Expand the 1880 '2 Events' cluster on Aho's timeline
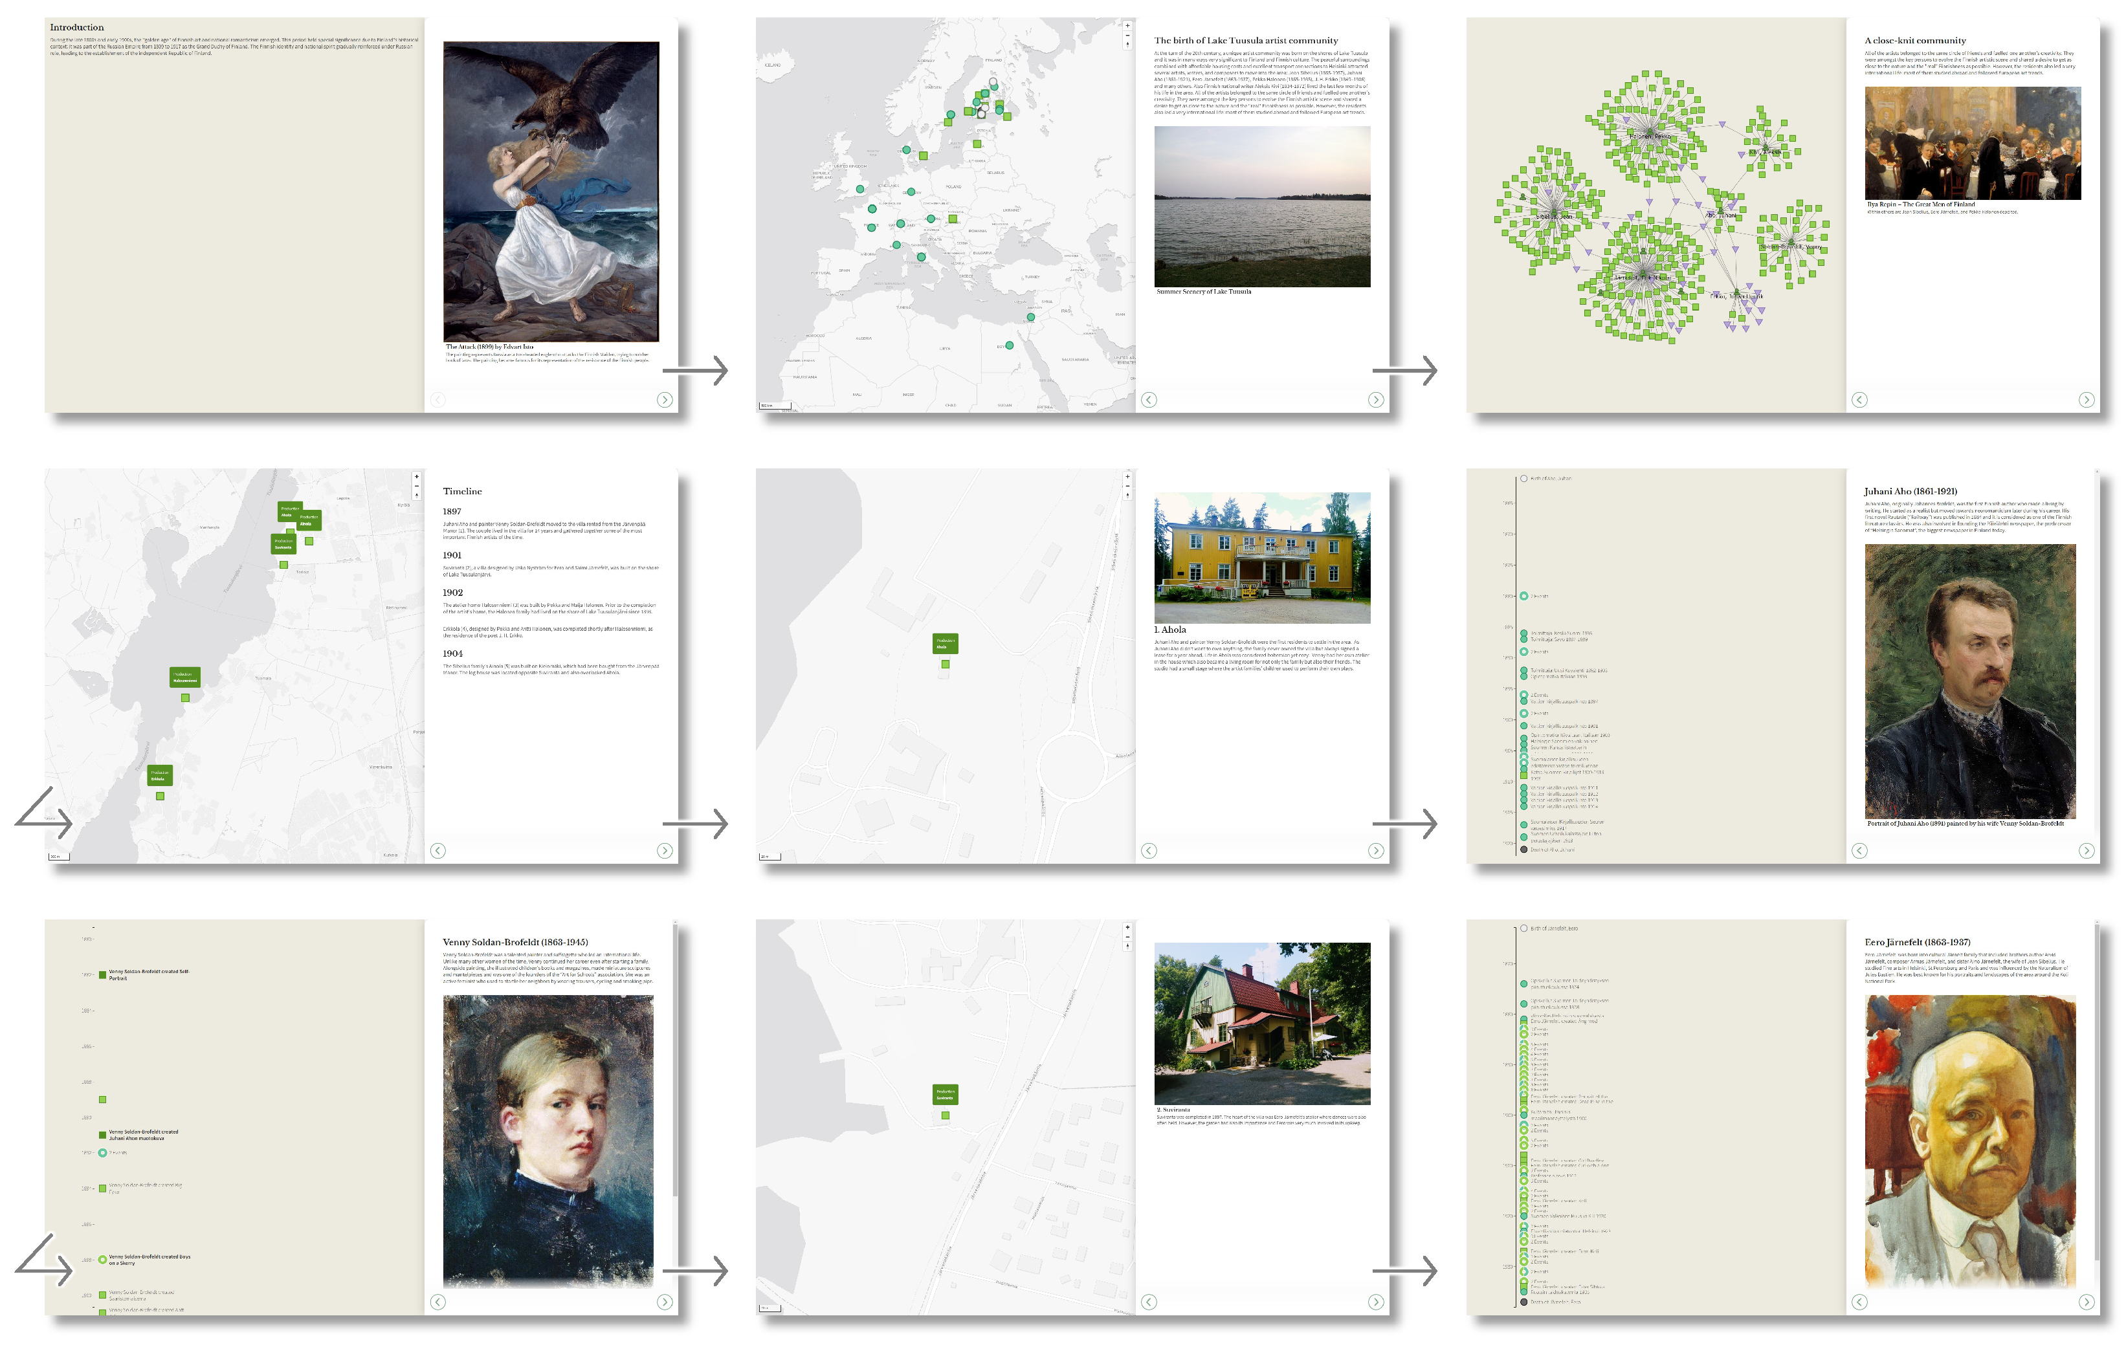The height and width of the screenshot is (1349, 2126). pyautogui.click(x=1524, y=597)
